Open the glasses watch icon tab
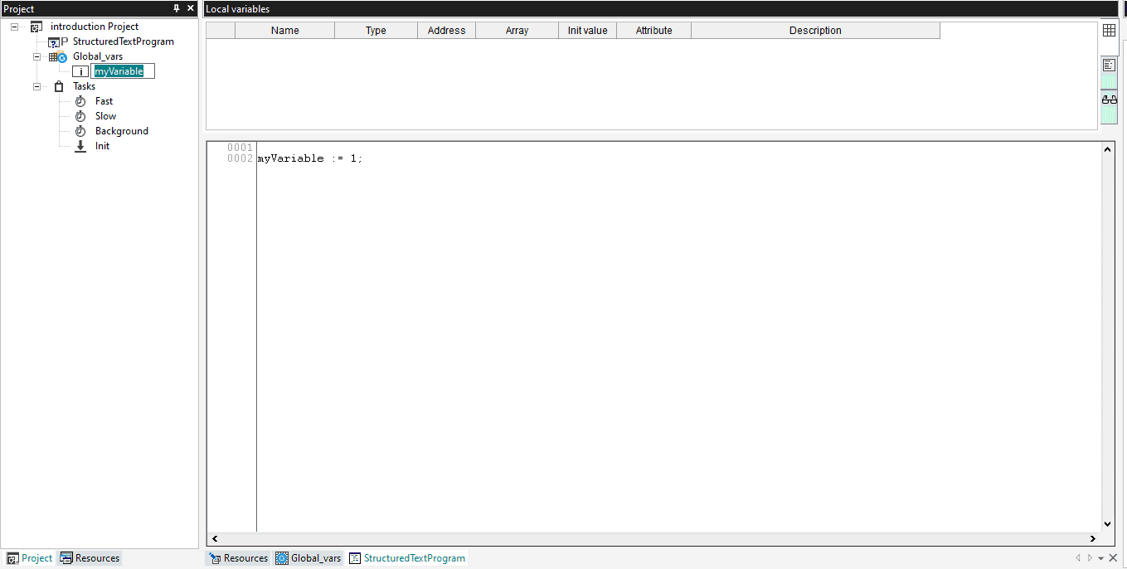This screenshot has width=1127, height=569. pos(1109,100)
